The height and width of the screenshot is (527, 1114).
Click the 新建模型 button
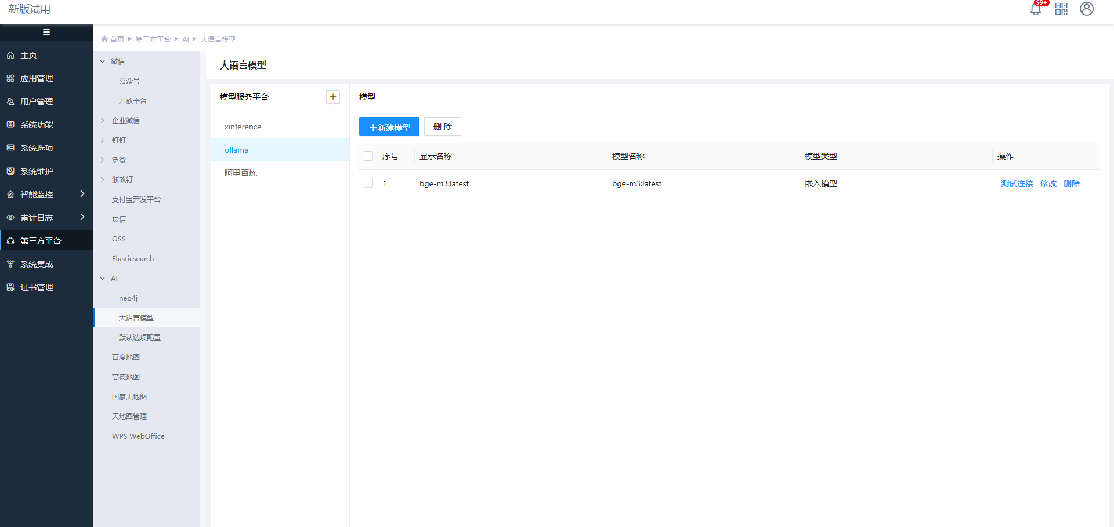(389, 127)
